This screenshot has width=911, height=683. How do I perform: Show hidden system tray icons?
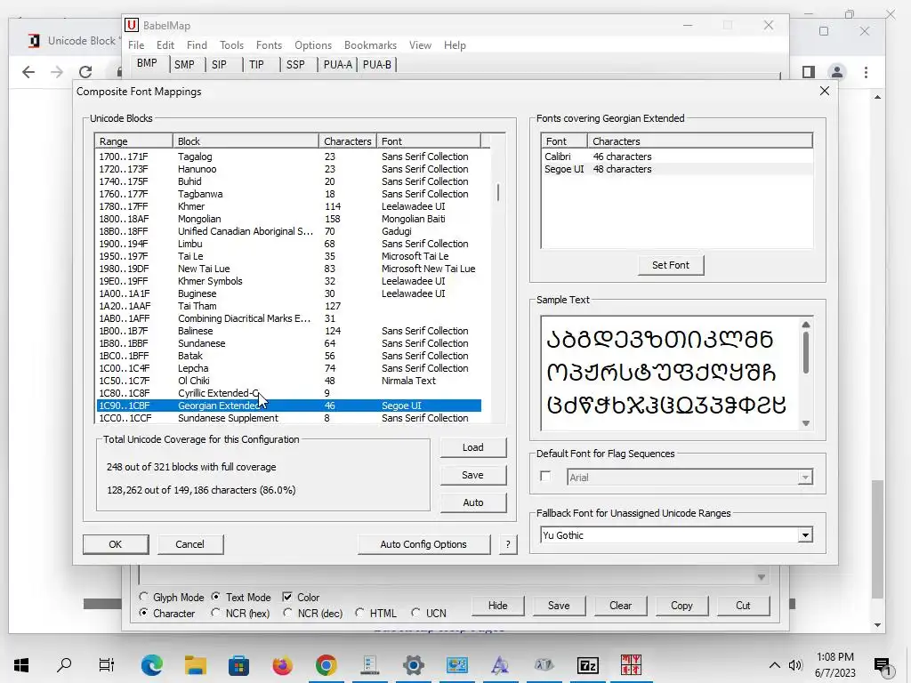(x=774, y=665)
